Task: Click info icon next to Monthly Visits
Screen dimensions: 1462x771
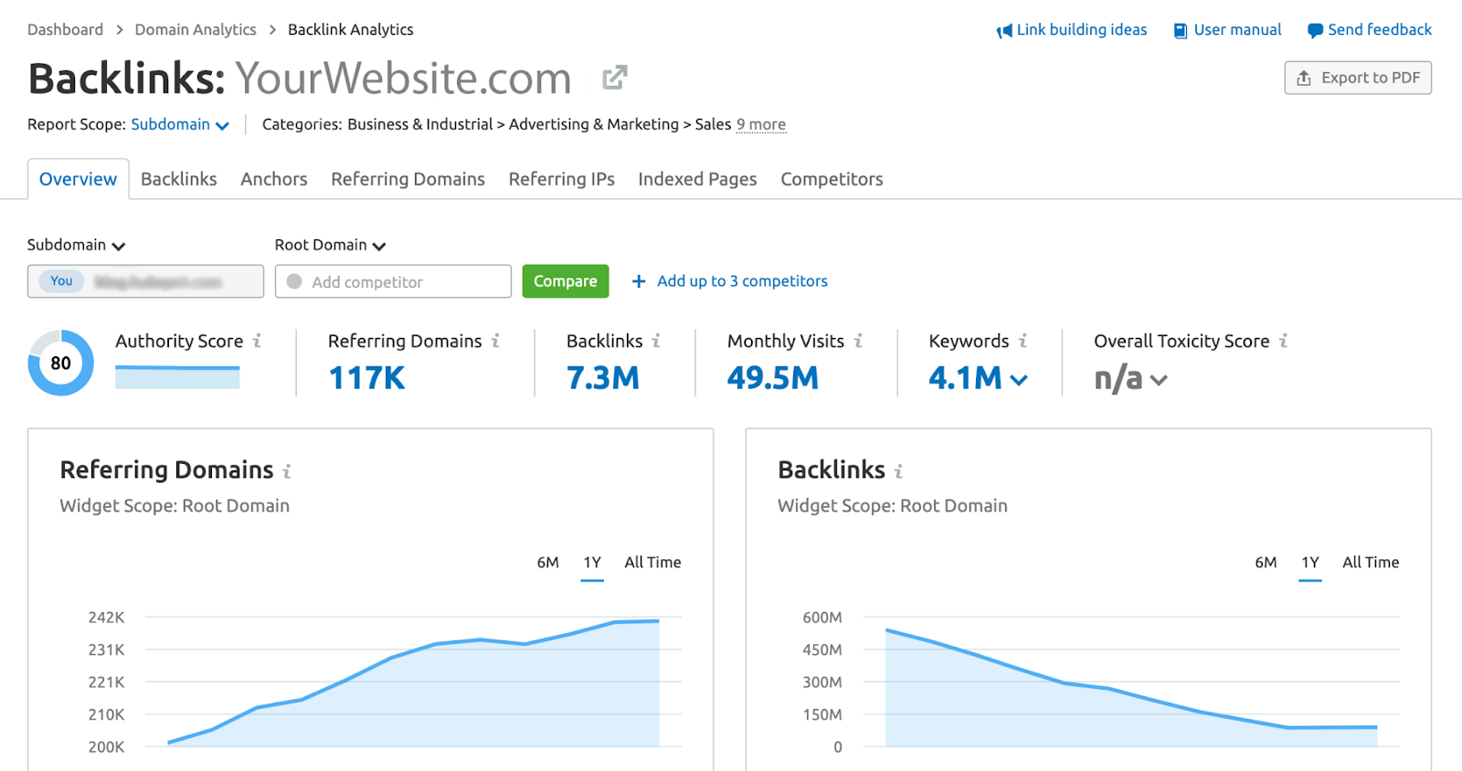Action: [858, 341]
